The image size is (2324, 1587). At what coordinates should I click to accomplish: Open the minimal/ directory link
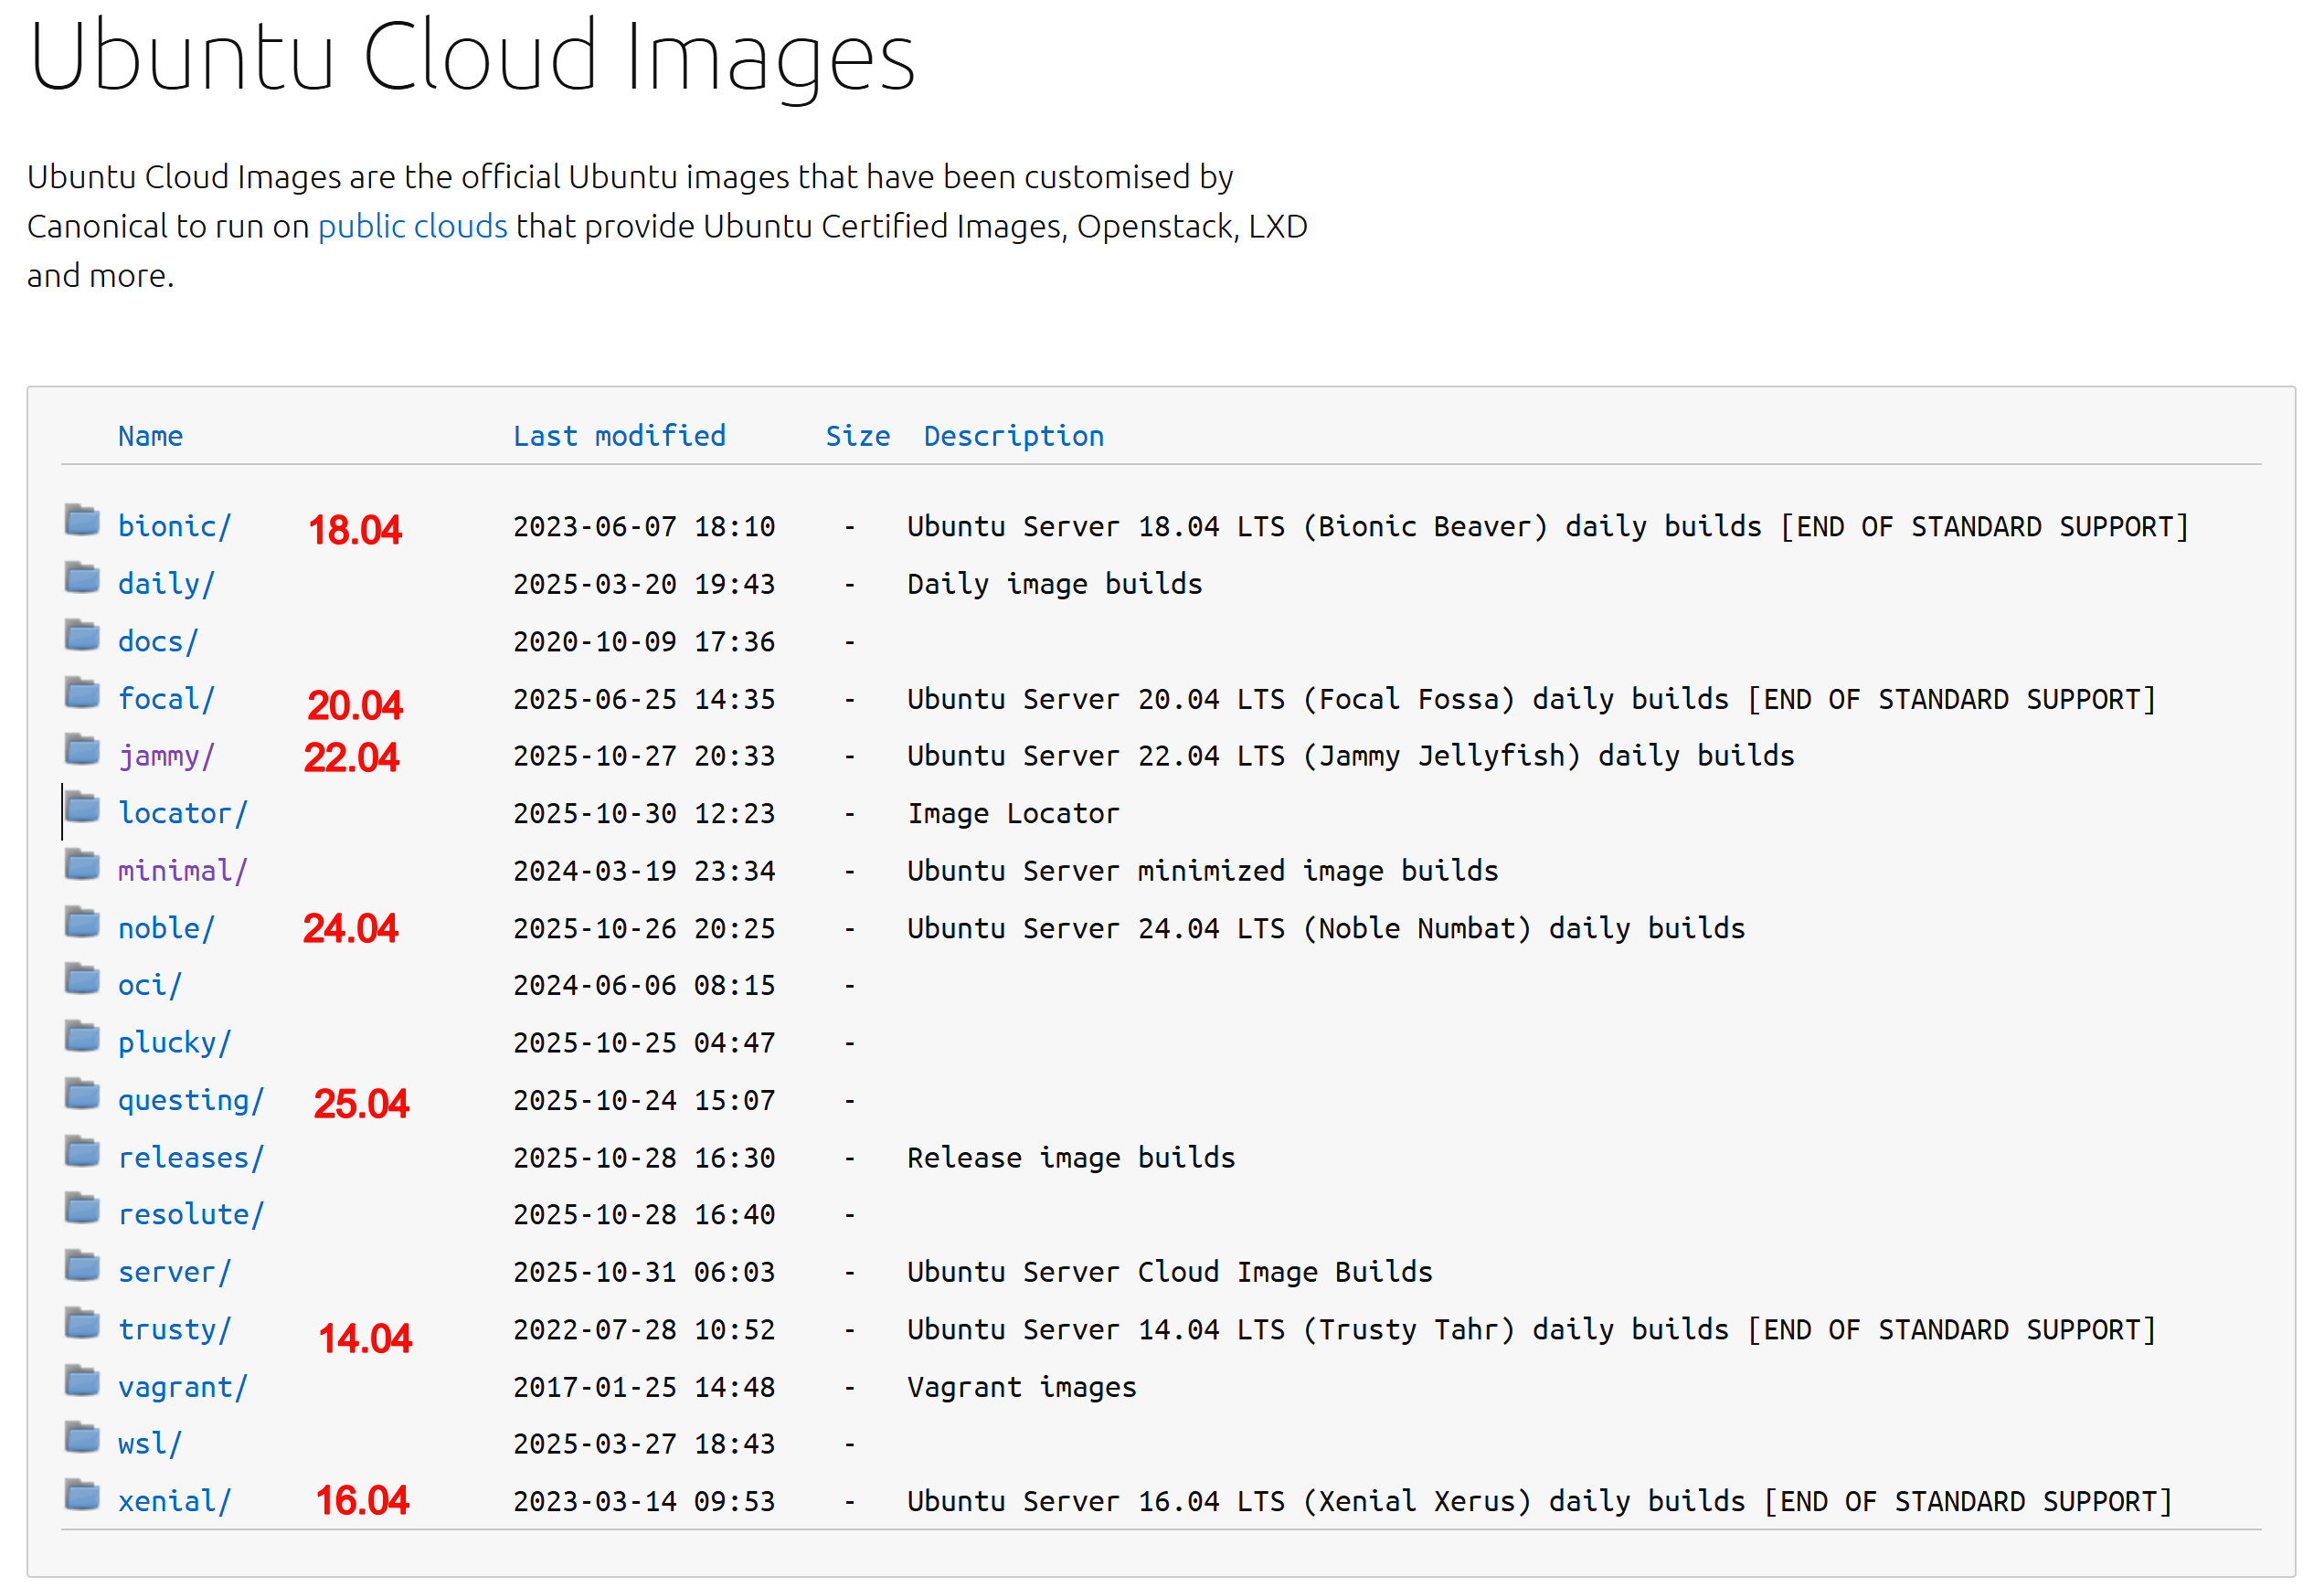pos(182,871)
